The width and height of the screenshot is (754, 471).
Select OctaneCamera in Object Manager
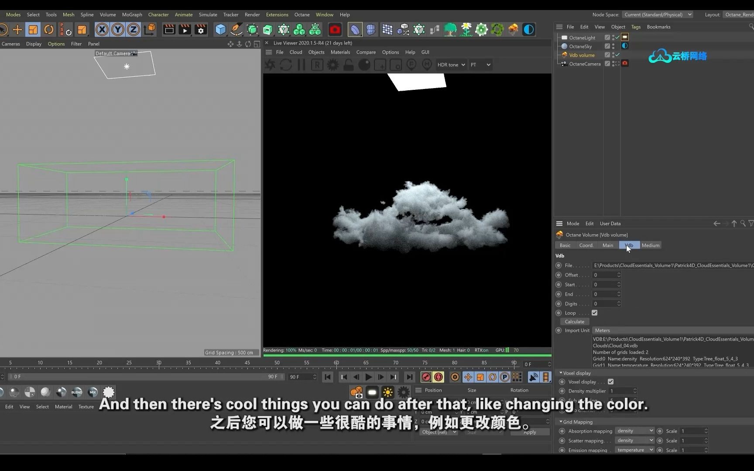tap(585, 64)
